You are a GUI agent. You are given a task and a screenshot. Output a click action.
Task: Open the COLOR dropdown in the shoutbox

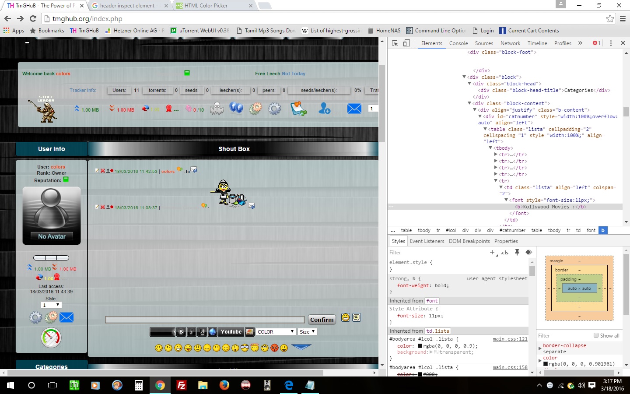tap(275, 332)
